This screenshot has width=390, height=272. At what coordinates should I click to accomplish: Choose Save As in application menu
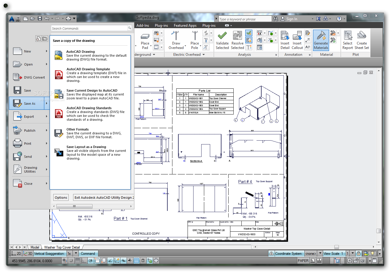[x=29, y=104]
